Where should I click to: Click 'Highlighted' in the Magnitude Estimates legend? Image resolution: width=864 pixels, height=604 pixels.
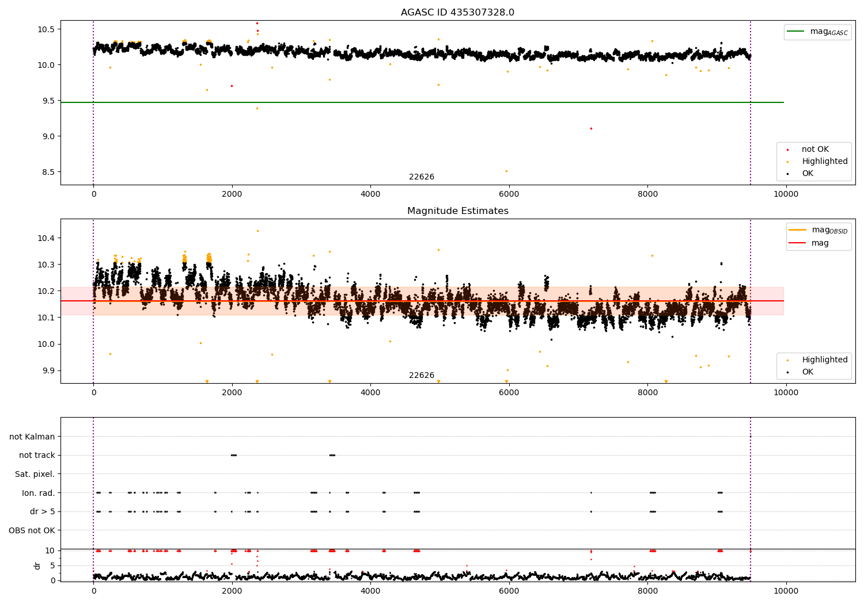click(x=824, y=360)
